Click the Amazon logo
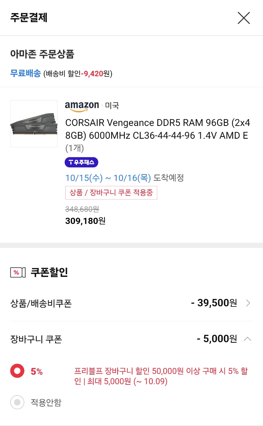The width and height of the screenshot is (263, 426). [x=82, y=106]
